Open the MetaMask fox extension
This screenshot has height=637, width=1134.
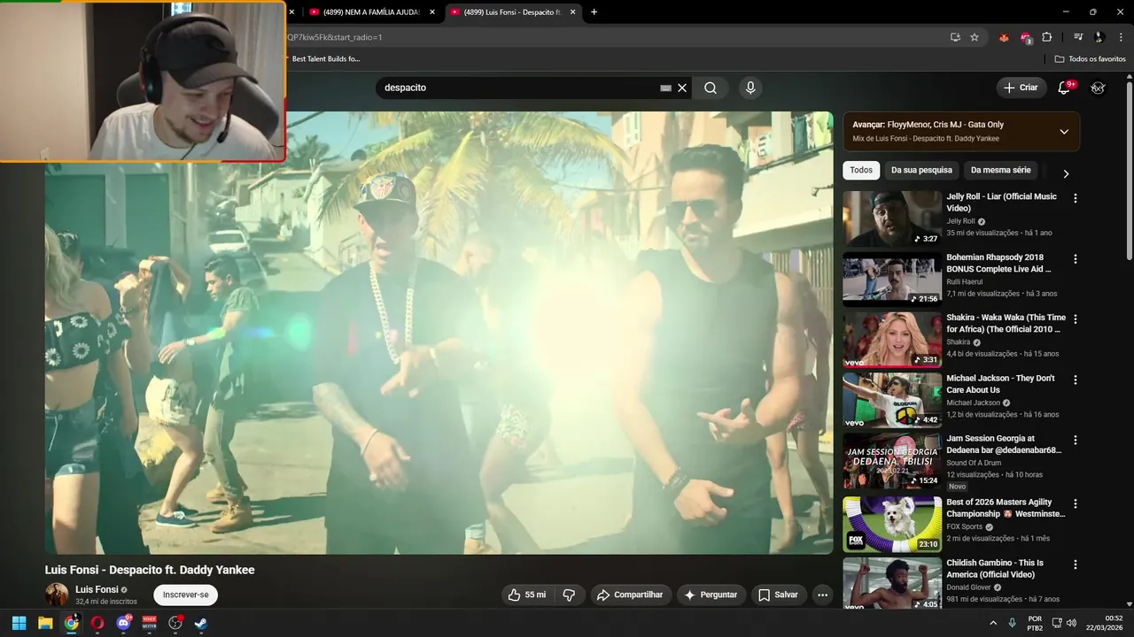point(1004,37)
